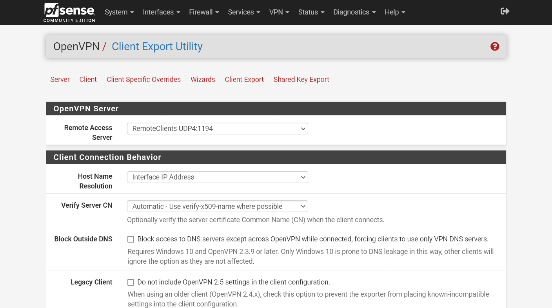
Task: Click the Client Export Utility breadcrumb link
Action: point(157,46)
